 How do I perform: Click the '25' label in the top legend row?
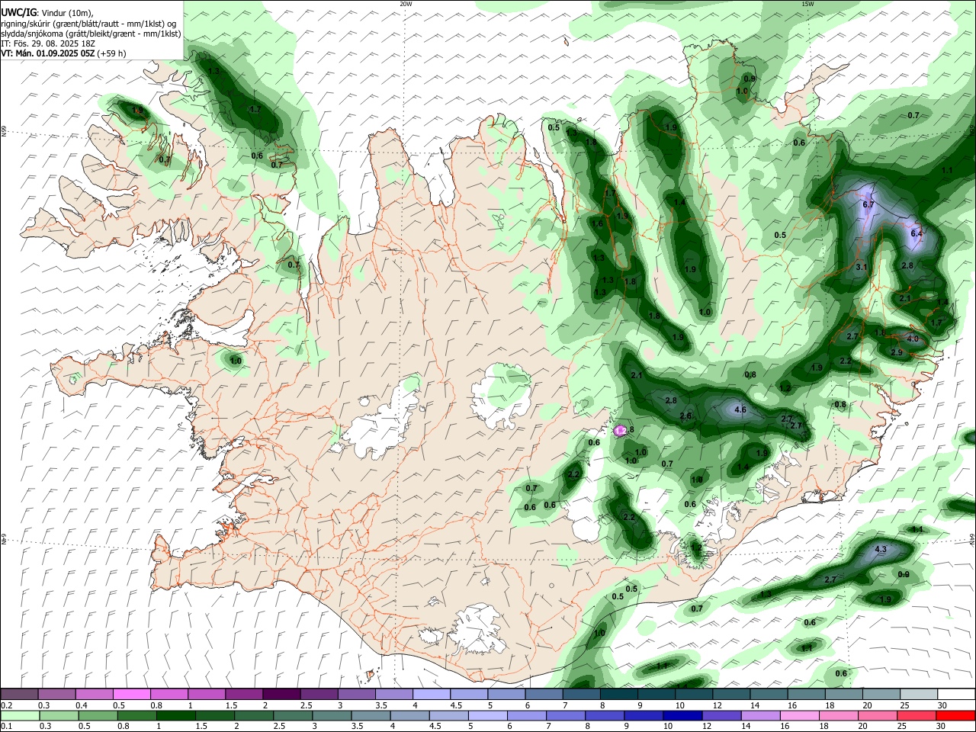904,705
